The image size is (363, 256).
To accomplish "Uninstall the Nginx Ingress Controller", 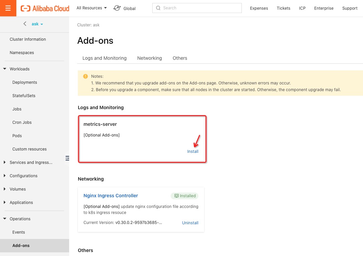I will click(x=190, y=223).
